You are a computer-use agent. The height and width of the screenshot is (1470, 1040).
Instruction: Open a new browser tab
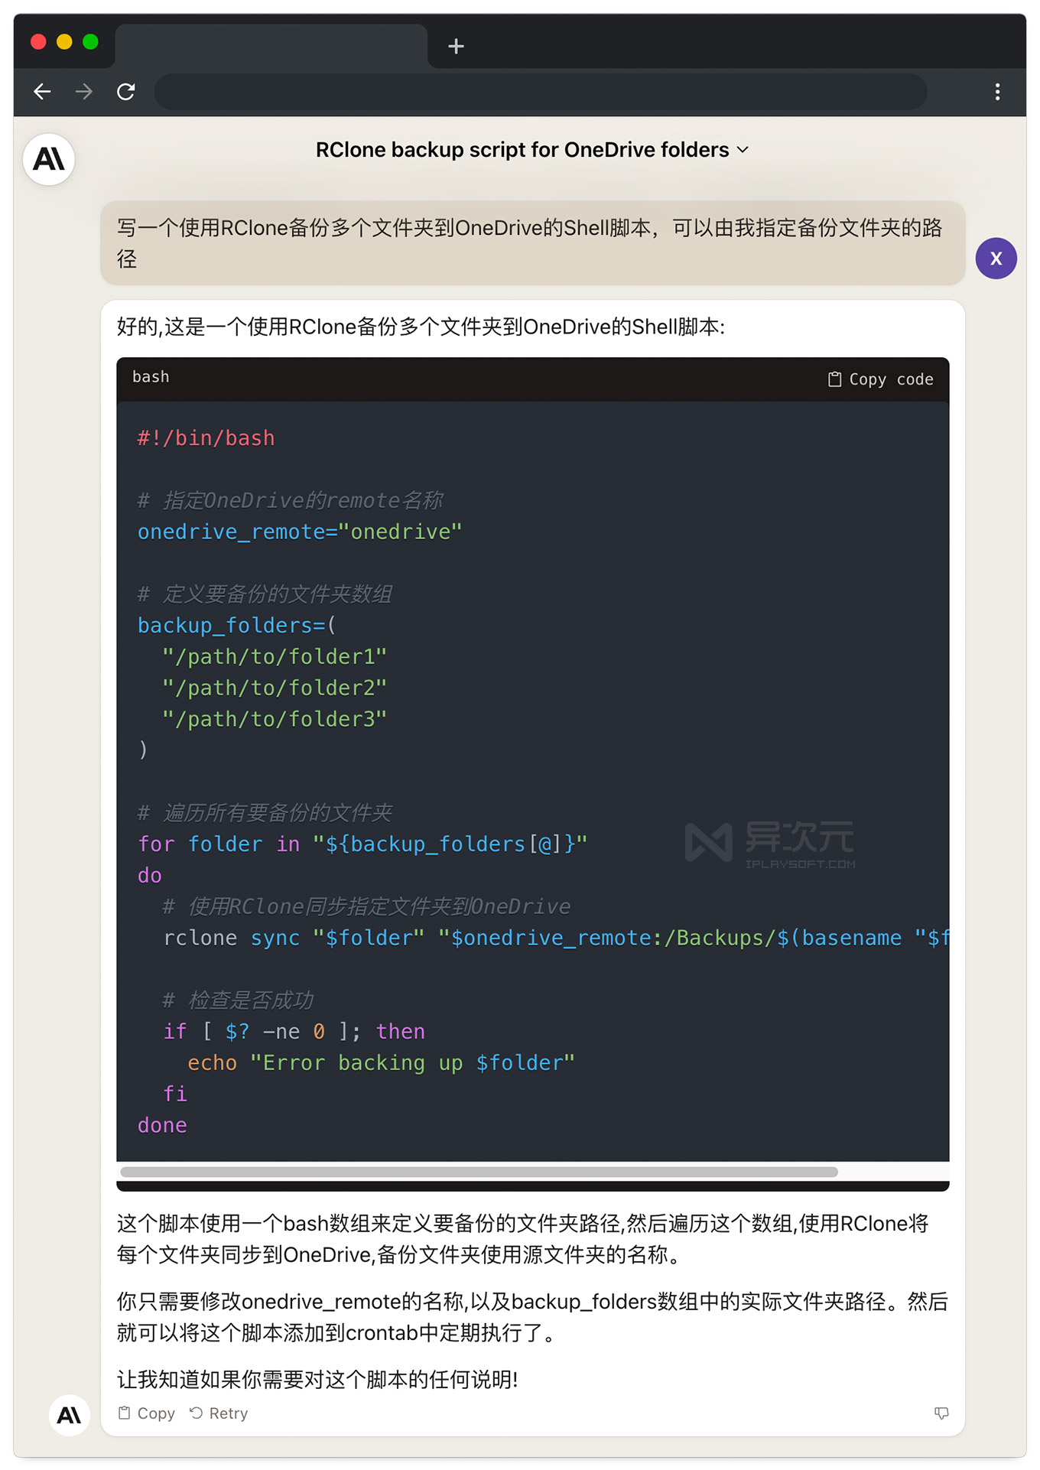pyautogui.click(x=456, y=47)
